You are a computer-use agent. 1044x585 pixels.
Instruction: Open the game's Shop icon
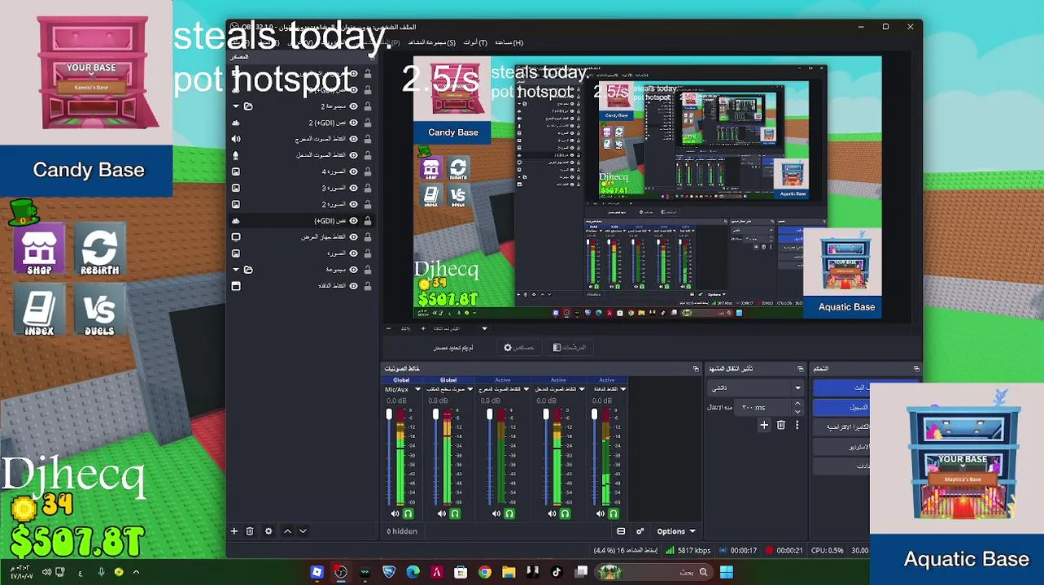point(38,249)
